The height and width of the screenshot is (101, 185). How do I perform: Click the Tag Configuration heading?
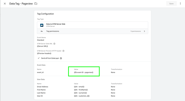pyautogui.click(x=45, y=14)
